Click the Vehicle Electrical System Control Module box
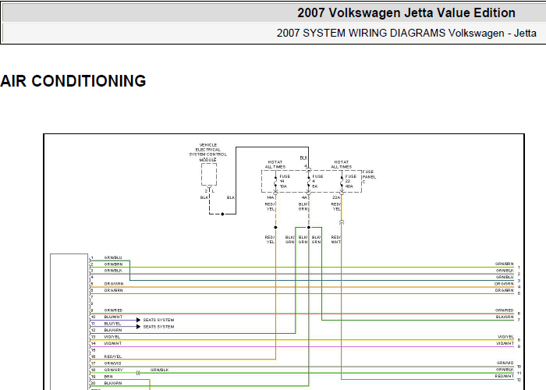 point(209,174)
